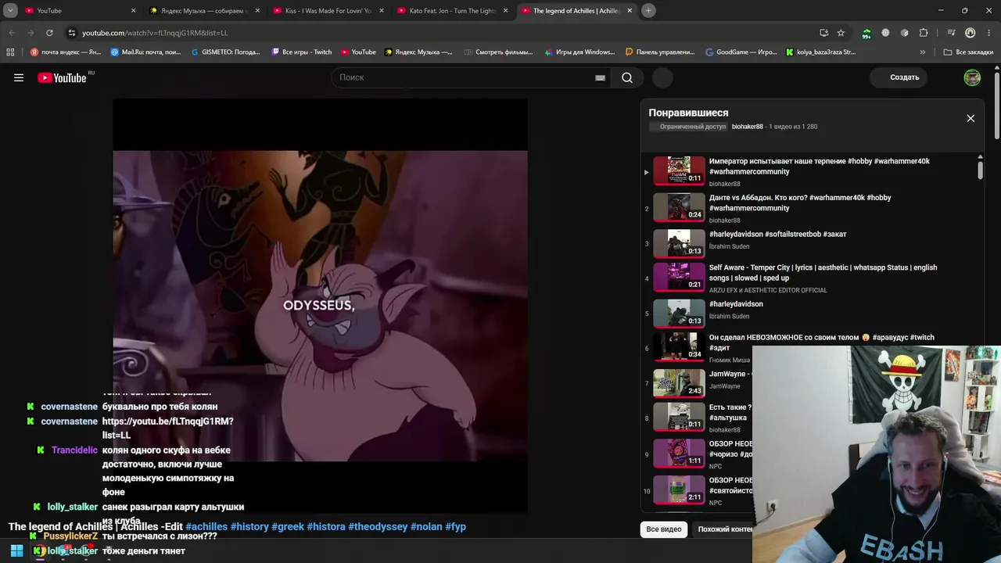Expand the tab search dropdown arrow

point(10,10)
